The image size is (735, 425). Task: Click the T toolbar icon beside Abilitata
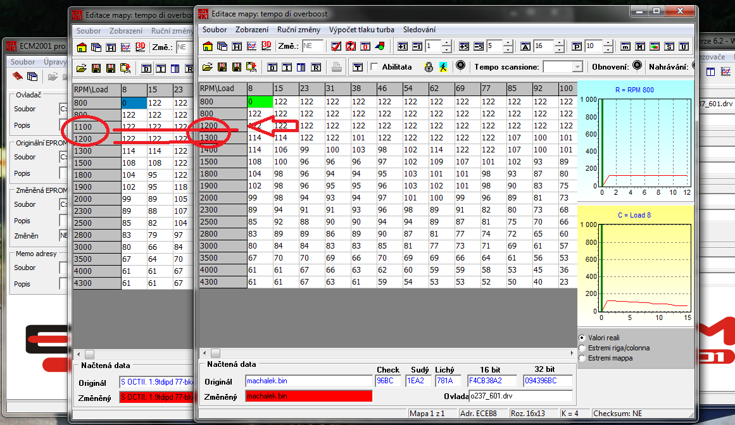(x=358, y=68)
